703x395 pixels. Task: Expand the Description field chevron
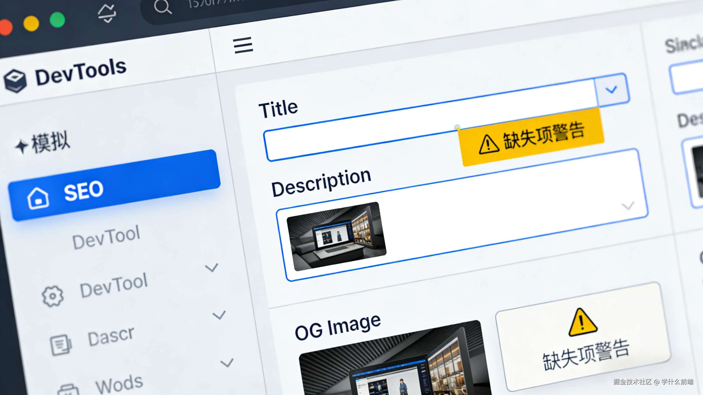[x=628, y=205]
